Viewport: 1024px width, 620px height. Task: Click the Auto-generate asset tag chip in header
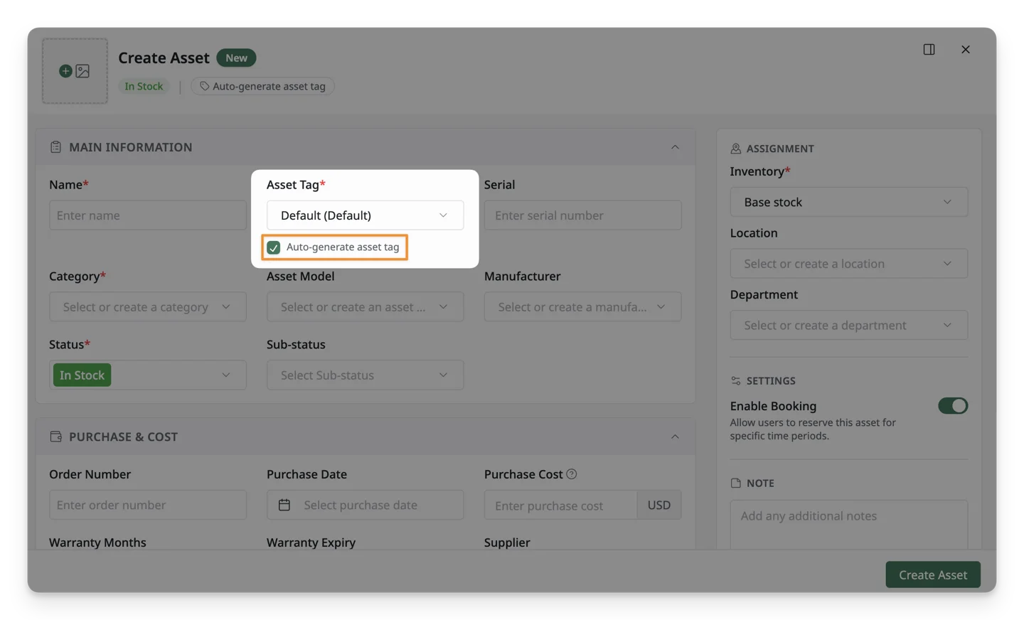pos(262,86)
